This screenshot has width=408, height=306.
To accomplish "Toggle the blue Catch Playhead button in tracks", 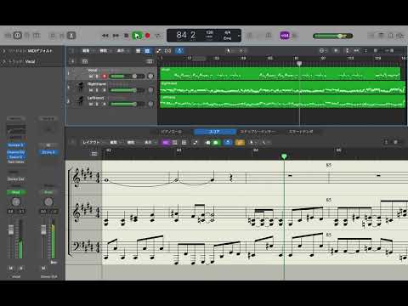I will [179, 51].
